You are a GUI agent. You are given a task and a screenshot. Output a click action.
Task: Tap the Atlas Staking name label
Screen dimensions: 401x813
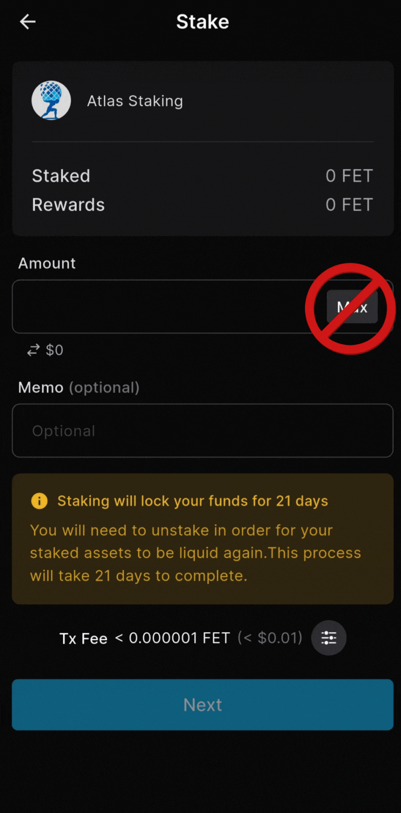[x=135, y=101]
